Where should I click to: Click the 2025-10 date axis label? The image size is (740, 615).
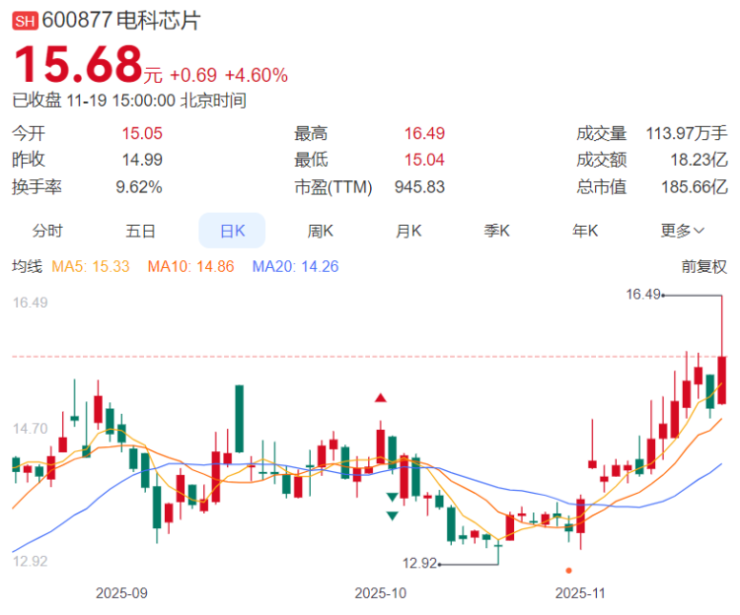[x=381, y=593]
